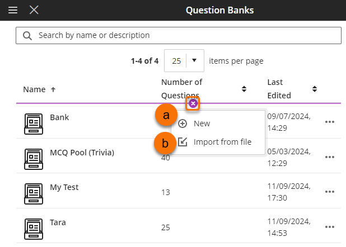Open more options for My Test row
The height and width of the screenshot is (247, 346).
[x=329, y=192]
